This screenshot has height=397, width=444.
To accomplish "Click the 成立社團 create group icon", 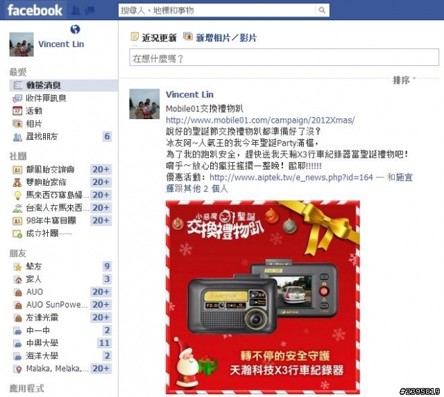I will (17, 233).
